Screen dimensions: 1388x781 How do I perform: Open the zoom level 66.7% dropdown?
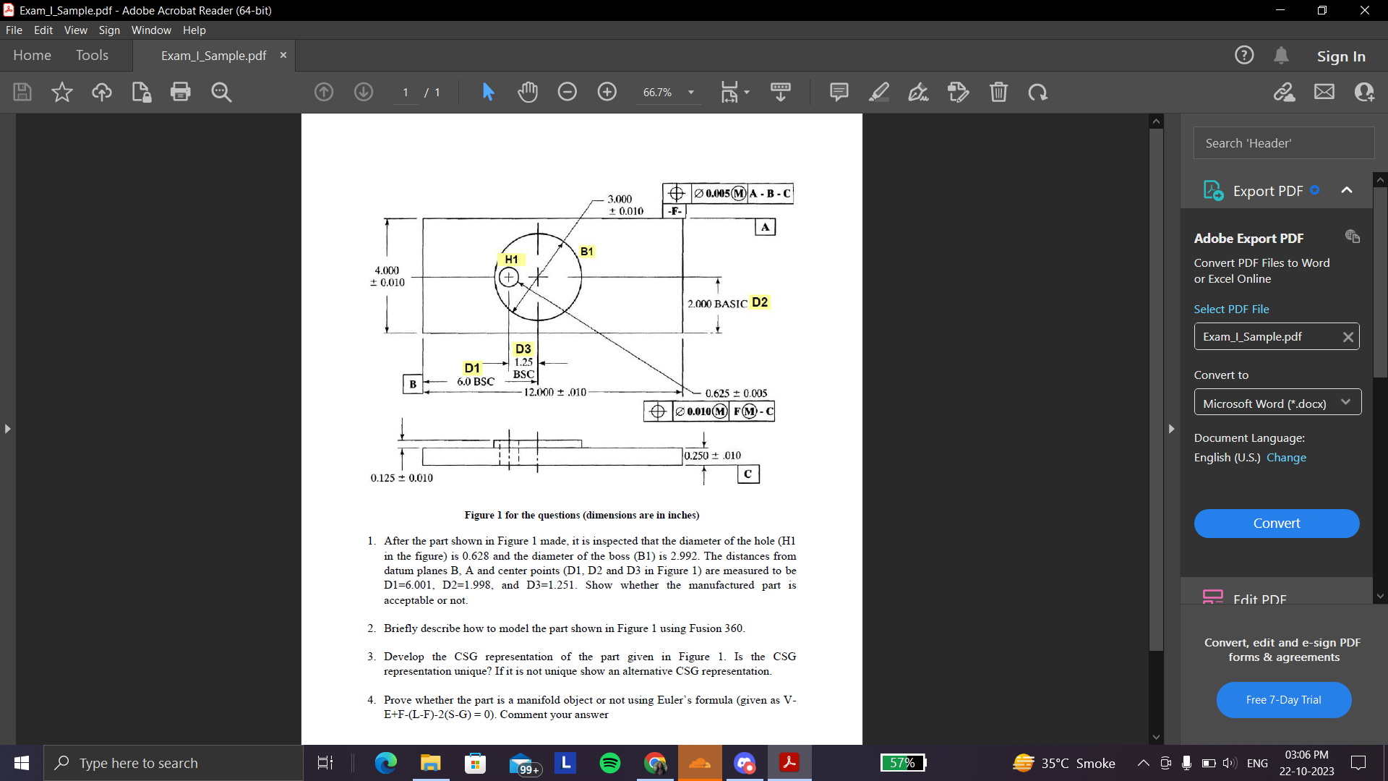[690, 92]
